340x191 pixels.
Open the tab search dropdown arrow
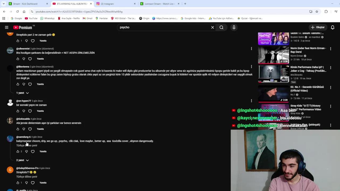[x=3, y=4]
